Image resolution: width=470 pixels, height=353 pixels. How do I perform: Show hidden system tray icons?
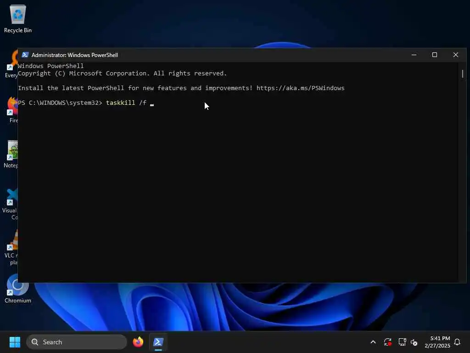coord(373,342)
